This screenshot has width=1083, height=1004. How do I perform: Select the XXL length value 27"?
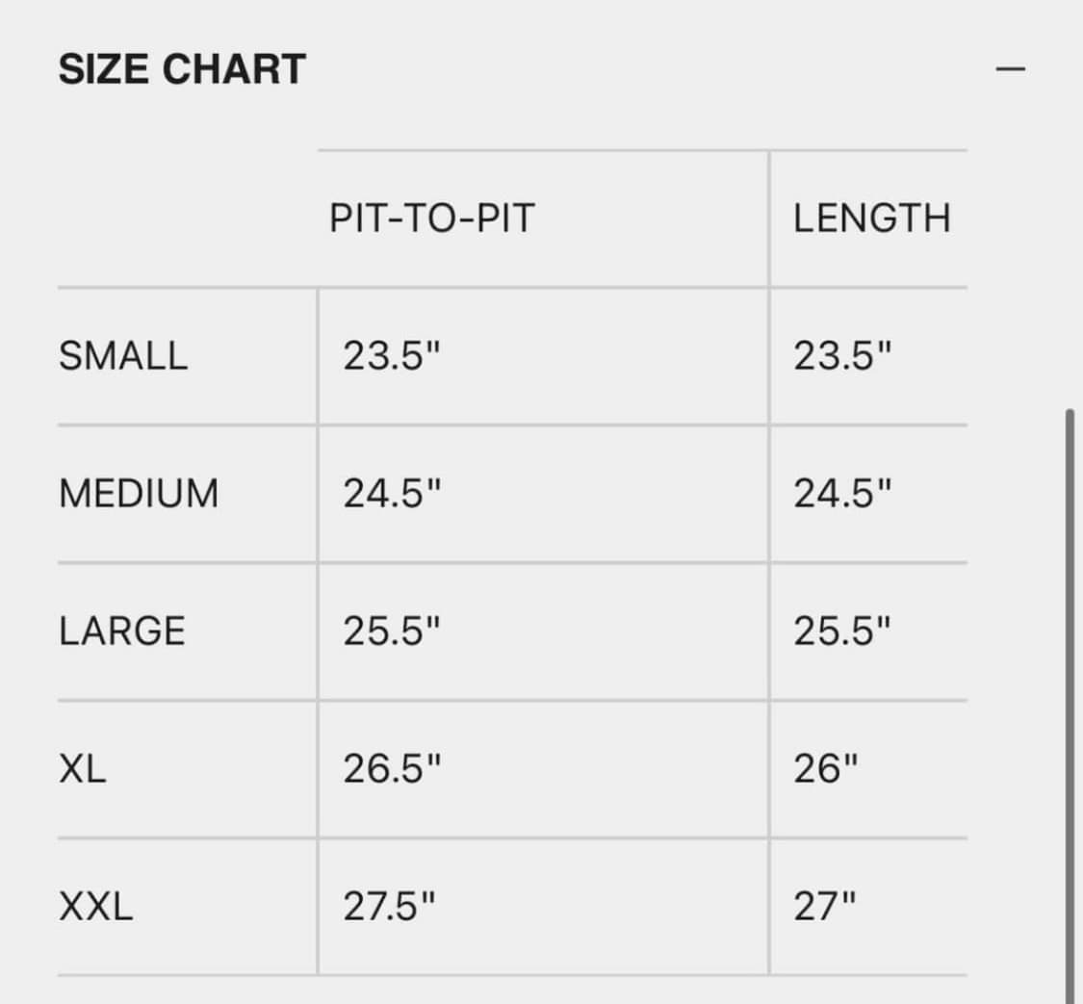pyautogui.click(x=825, y=907)
